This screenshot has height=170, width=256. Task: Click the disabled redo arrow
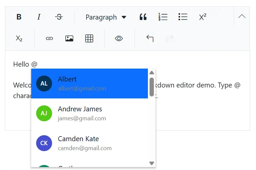pos(170,38)
